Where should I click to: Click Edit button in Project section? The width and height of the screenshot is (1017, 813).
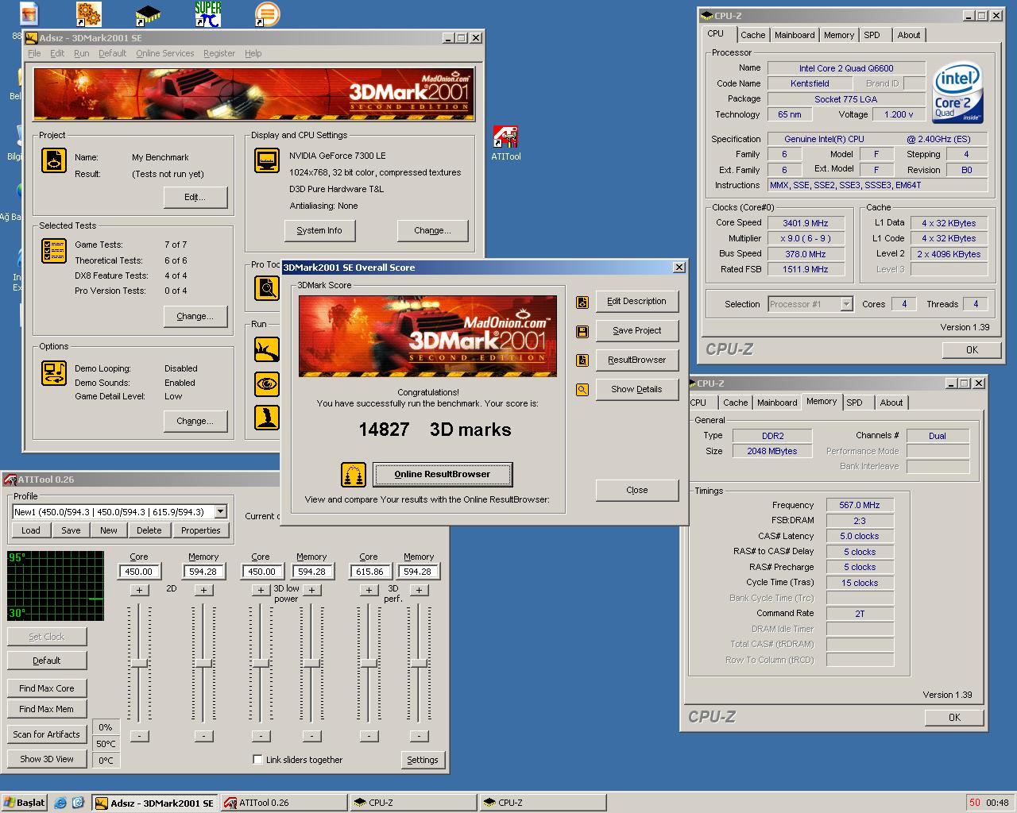(195, 197)
